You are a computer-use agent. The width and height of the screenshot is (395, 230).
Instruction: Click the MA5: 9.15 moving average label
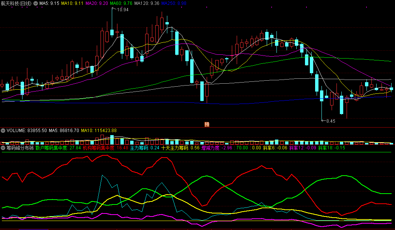(x=49, y=3)
